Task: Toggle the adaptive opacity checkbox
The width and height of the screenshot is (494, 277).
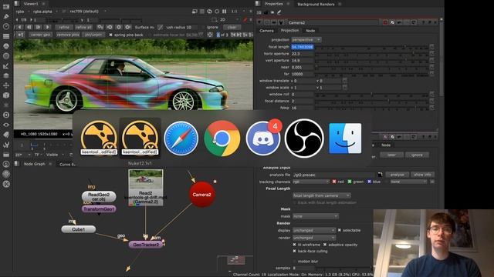Action: tap(325, 245)
